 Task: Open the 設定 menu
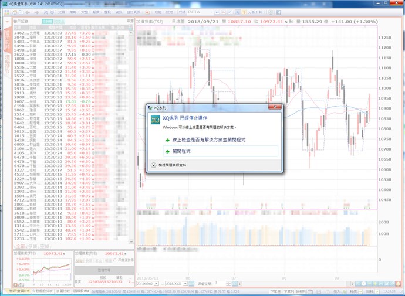(x=170, y=12)
